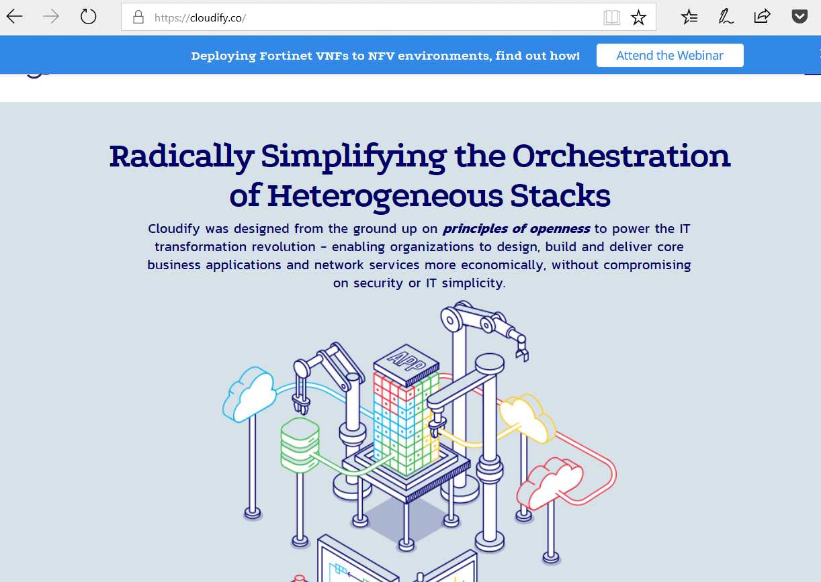
Task: Enable Reading View with the book icon
Action: pyautogui.click(x=612, y=17)
